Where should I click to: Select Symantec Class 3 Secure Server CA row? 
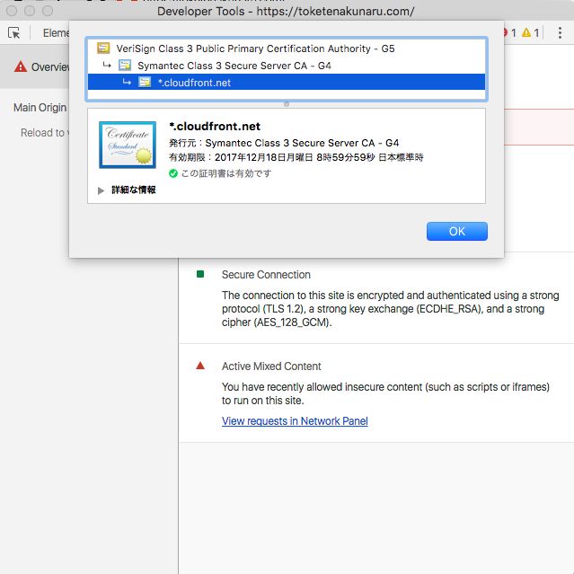pyautogui.click(x=287, y=66)
